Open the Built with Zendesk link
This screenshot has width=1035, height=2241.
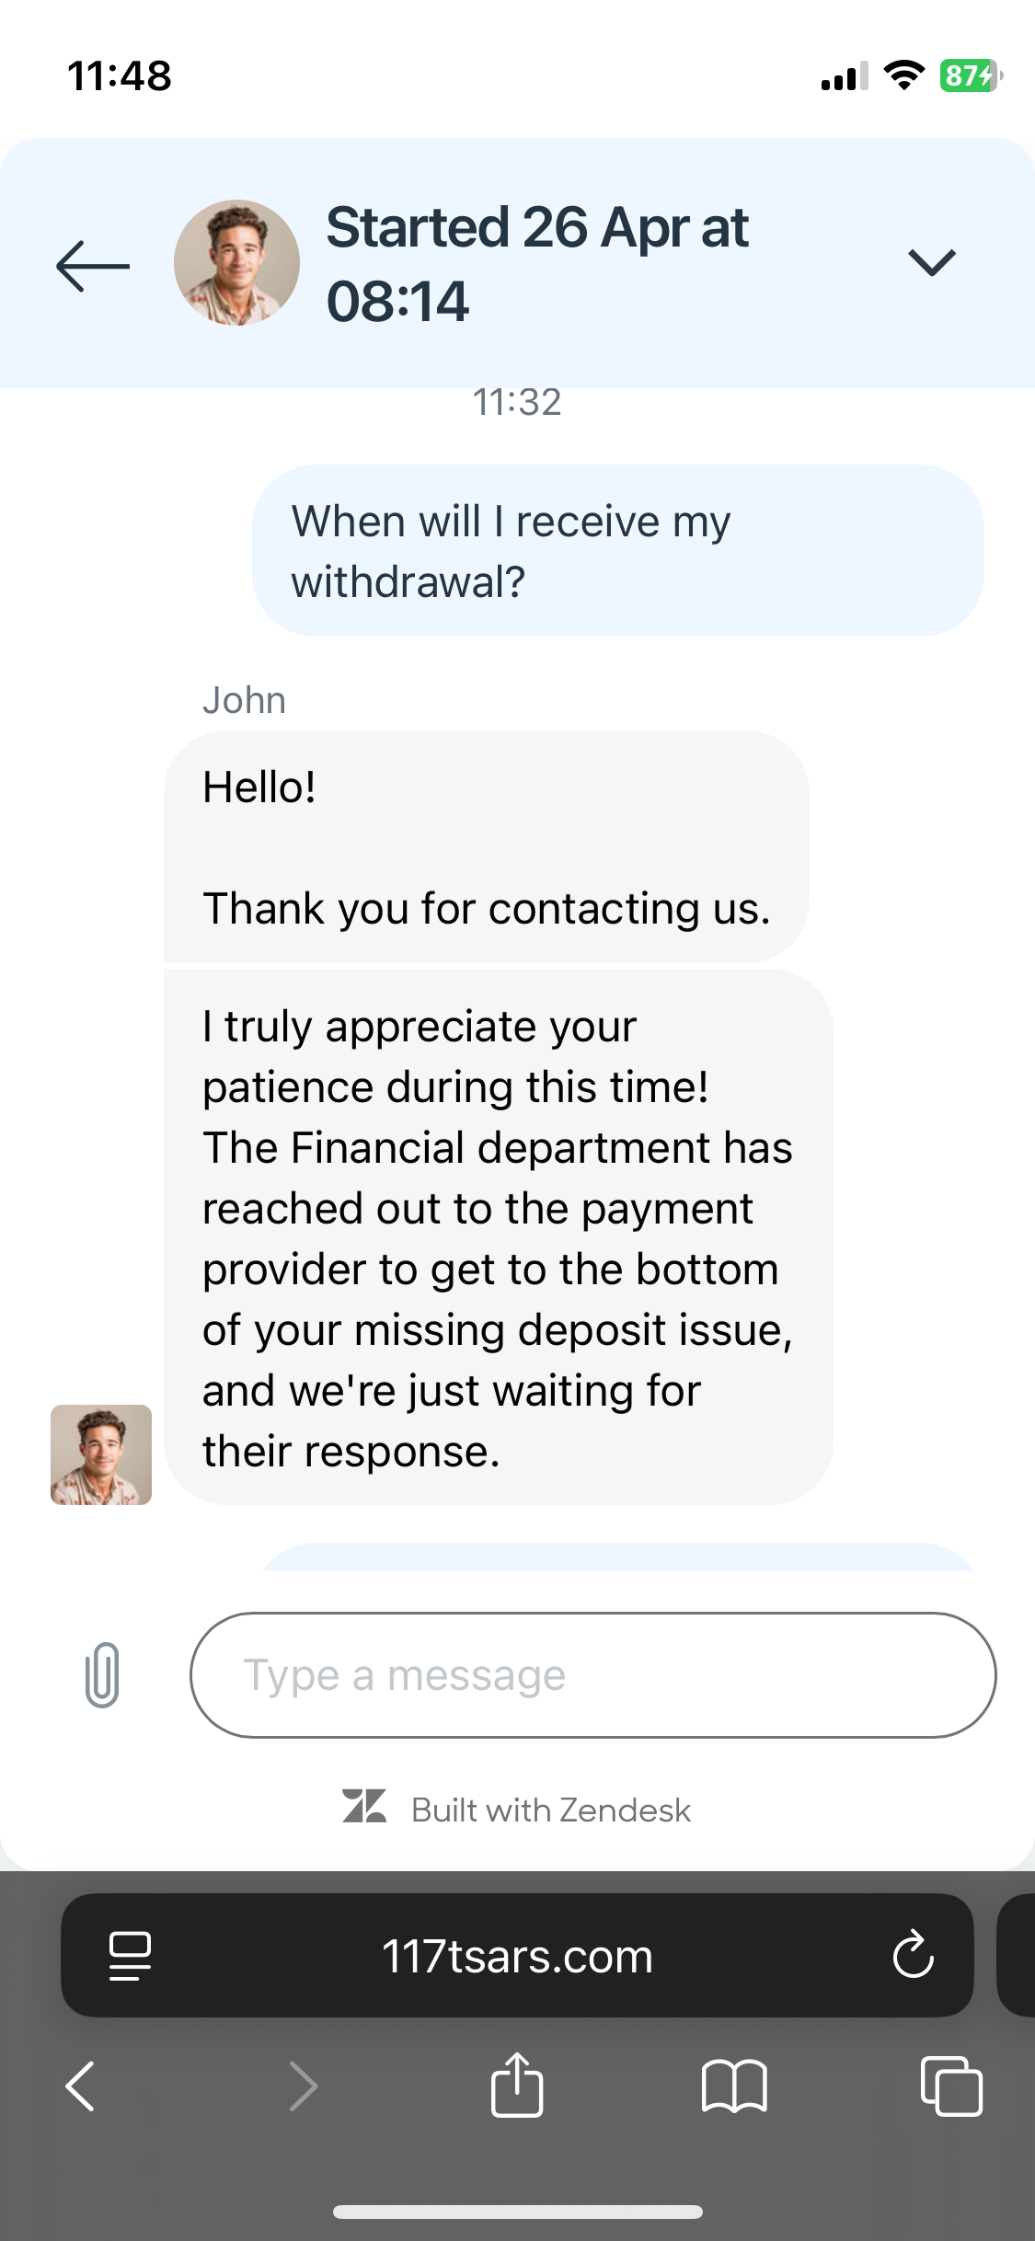point(550,1810)
